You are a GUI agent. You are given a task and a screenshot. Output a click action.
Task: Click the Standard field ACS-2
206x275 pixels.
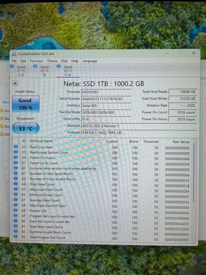click(x=139, y=126)
